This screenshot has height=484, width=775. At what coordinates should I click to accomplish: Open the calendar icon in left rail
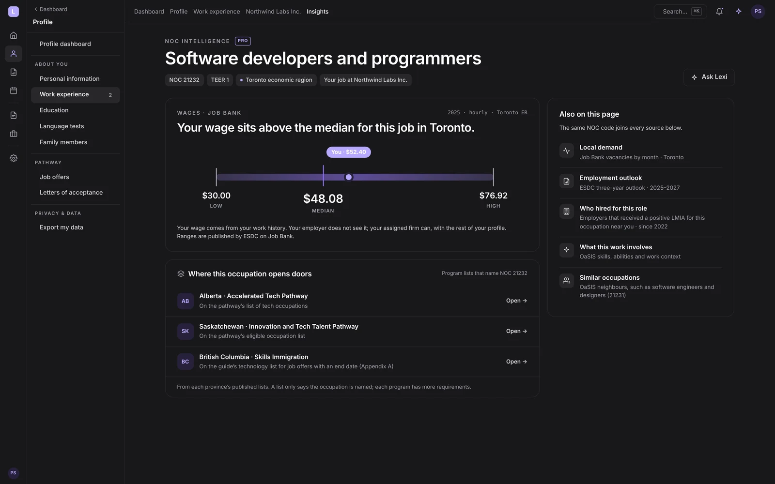pyautogui.click(x=14, y=91)
